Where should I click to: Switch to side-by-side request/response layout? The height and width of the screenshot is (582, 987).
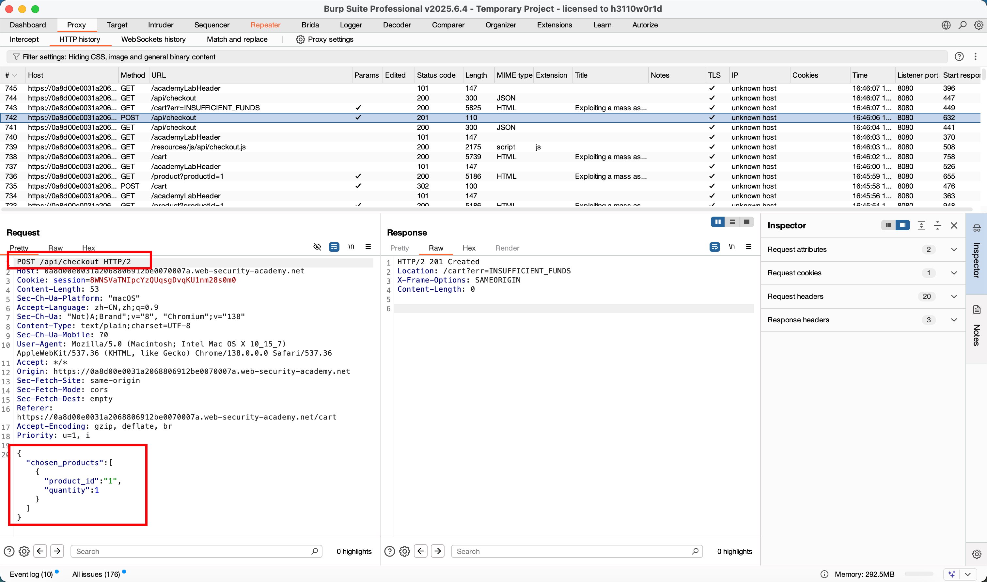[717, 222]
